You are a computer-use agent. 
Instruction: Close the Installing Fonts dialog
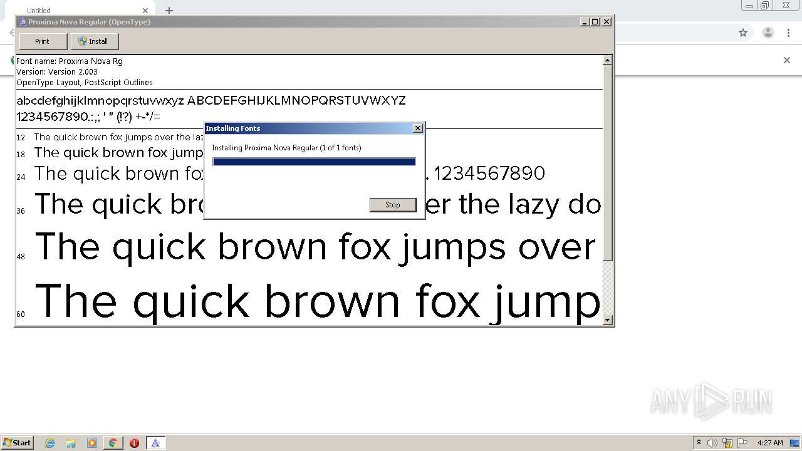click(x=418, y=128)
